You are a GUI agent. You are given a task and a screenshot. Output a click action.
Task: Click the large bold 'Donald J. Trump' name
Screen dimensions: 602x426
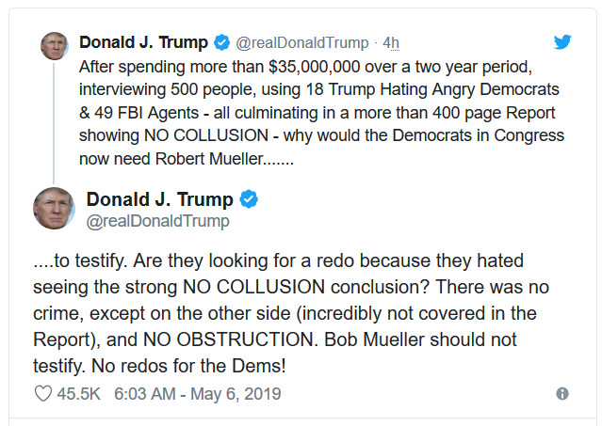pos(159,199)
